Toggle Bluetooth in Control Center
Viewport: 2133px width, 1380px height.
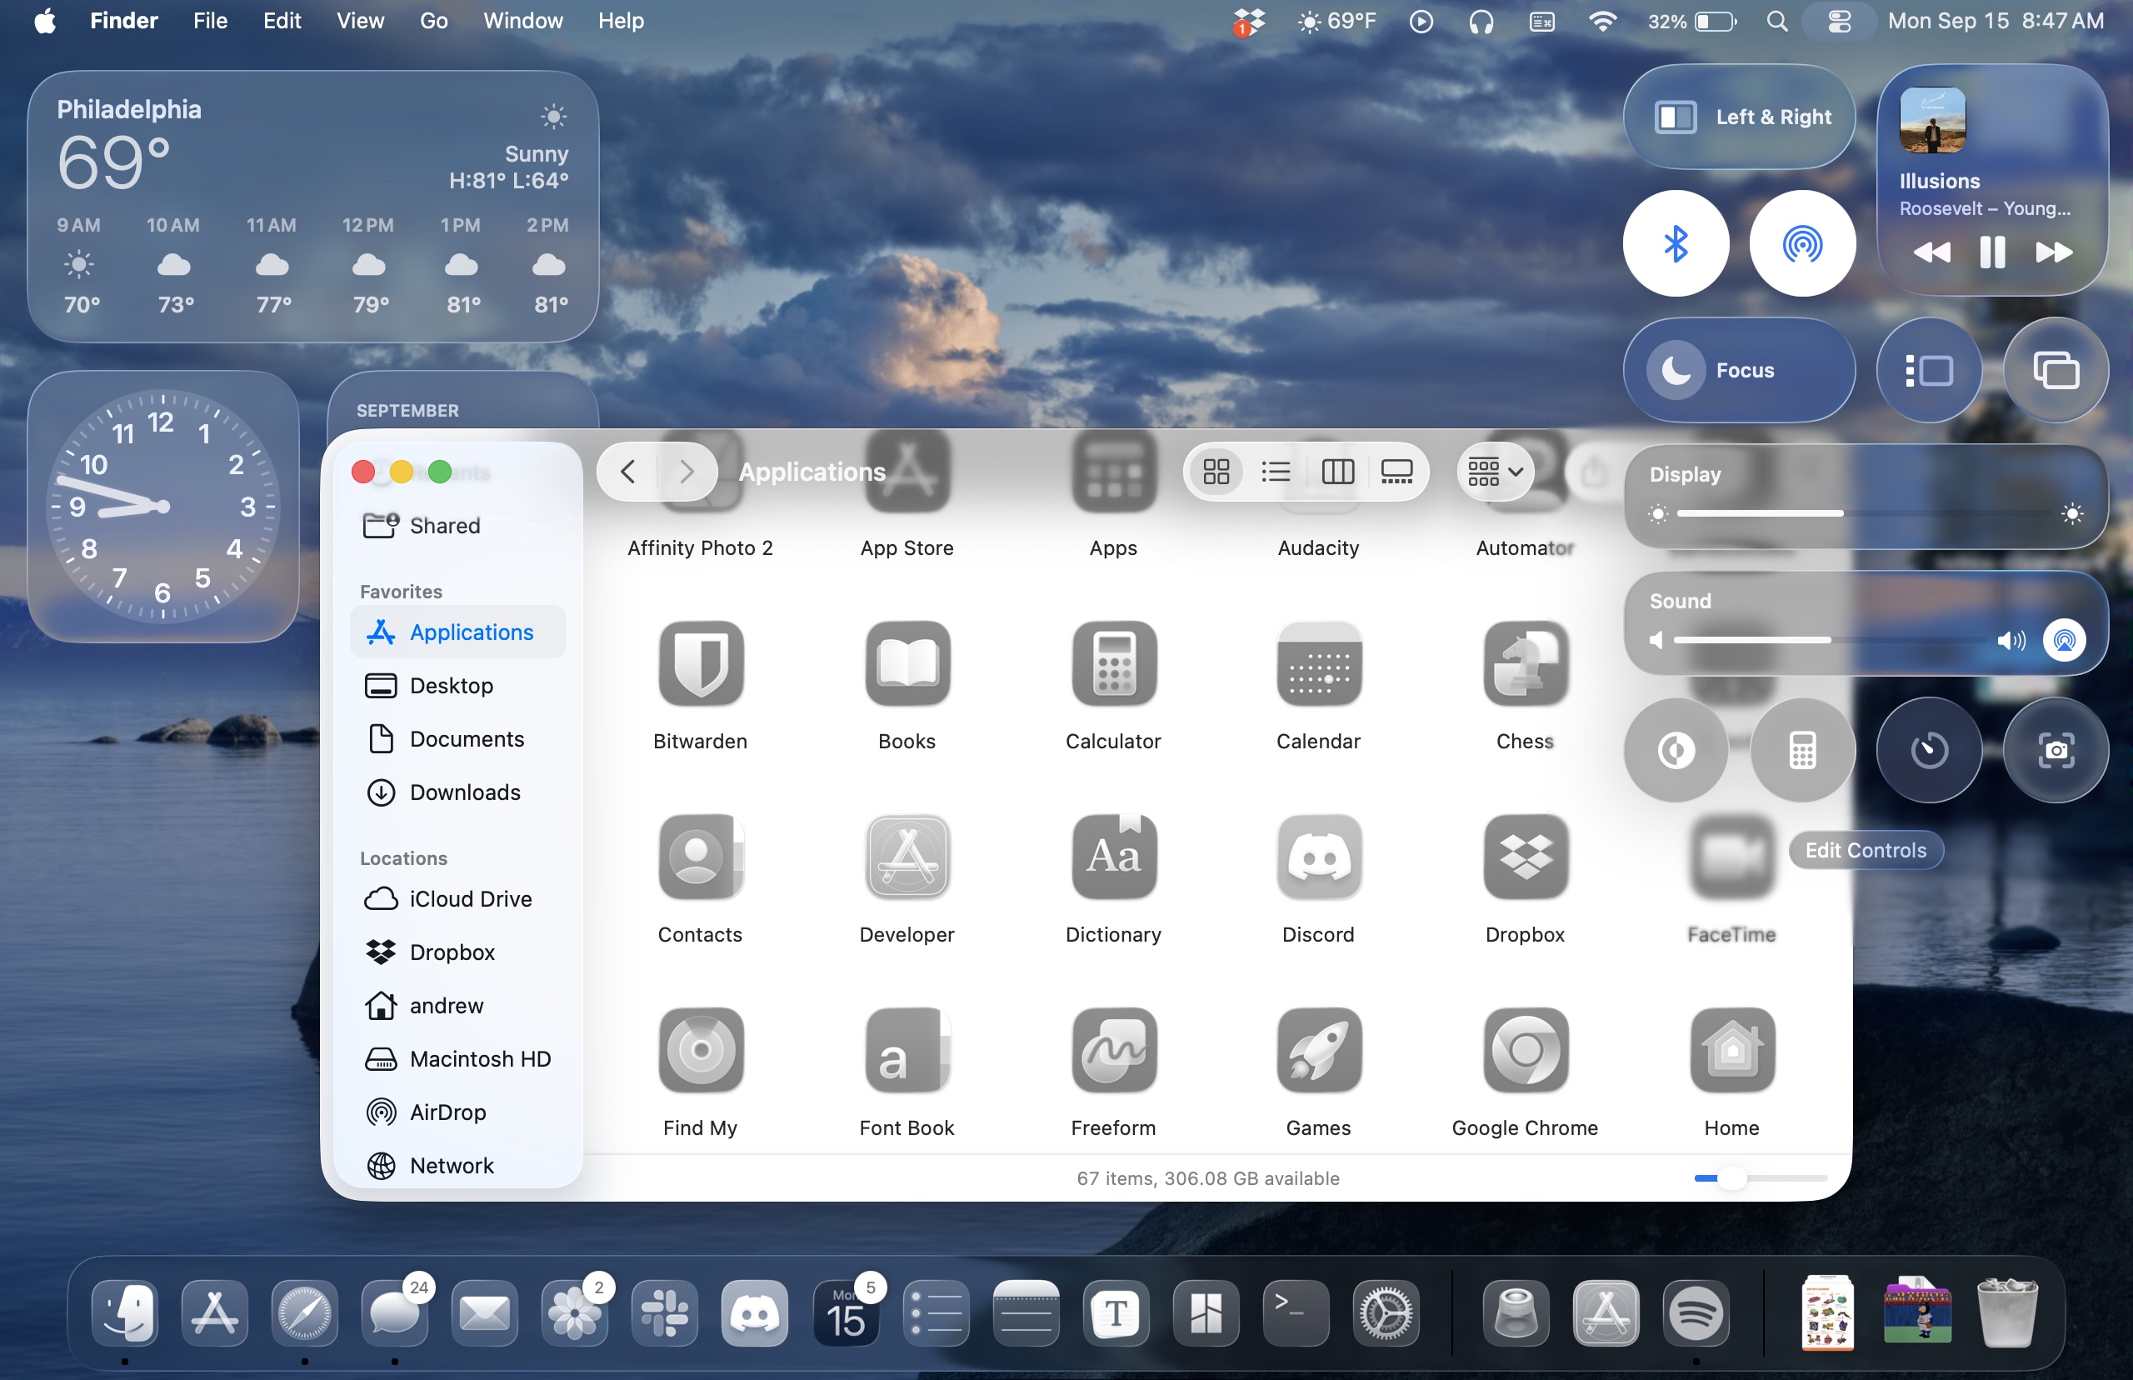pos(1676,243)
